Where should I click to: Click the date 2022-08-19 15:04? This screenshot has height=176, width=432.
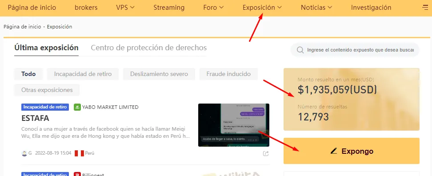click(53, 153)
